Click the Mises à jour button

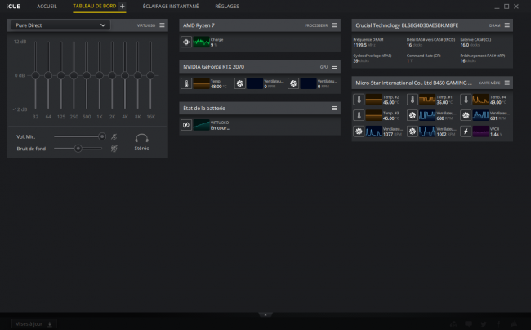coord(33,324)
